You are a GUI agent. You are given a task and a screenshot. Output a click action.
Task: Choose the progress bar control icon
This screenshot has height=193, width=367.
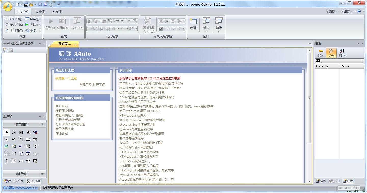click(21, 147)
